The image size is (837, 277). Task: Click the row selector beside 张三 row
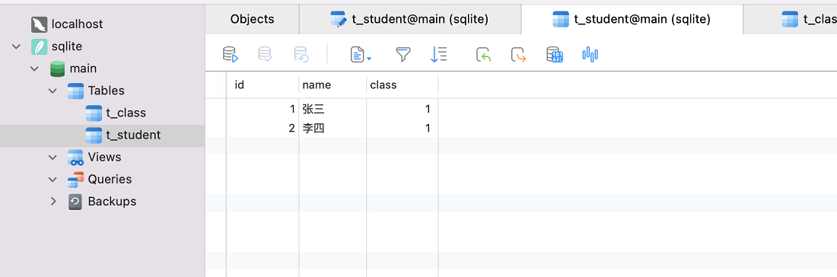[x=215, y=110]
